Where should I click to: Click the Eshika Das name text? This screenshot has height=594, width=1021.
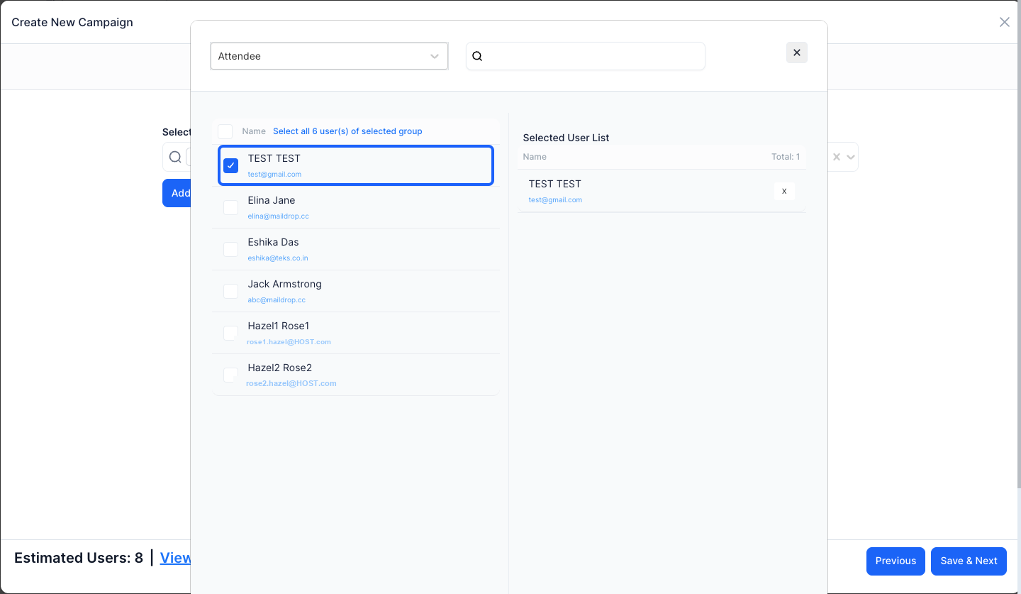(273, 242)
